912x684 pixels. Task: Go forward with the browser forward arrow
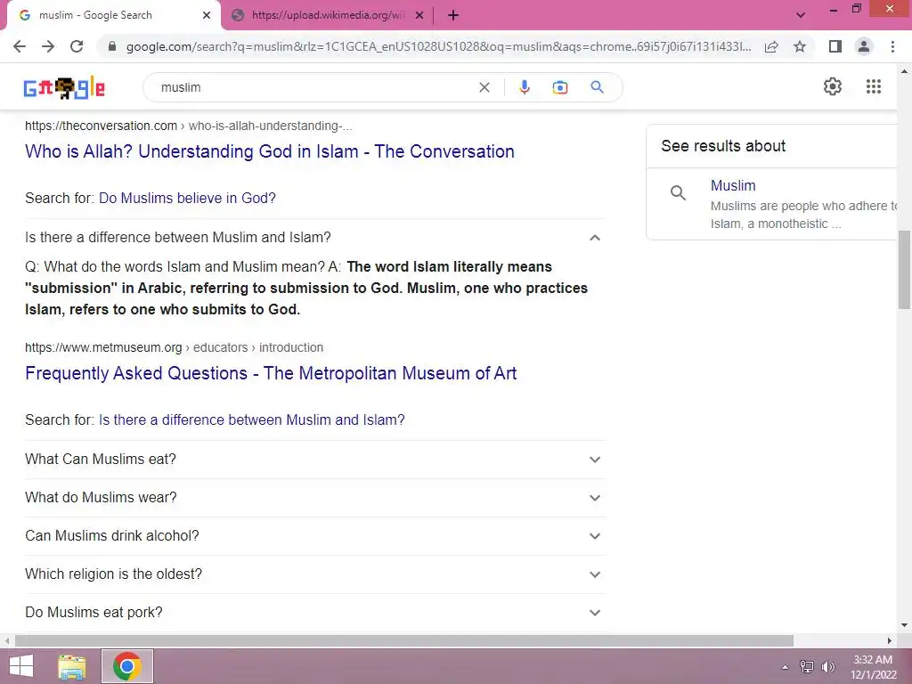48,46
